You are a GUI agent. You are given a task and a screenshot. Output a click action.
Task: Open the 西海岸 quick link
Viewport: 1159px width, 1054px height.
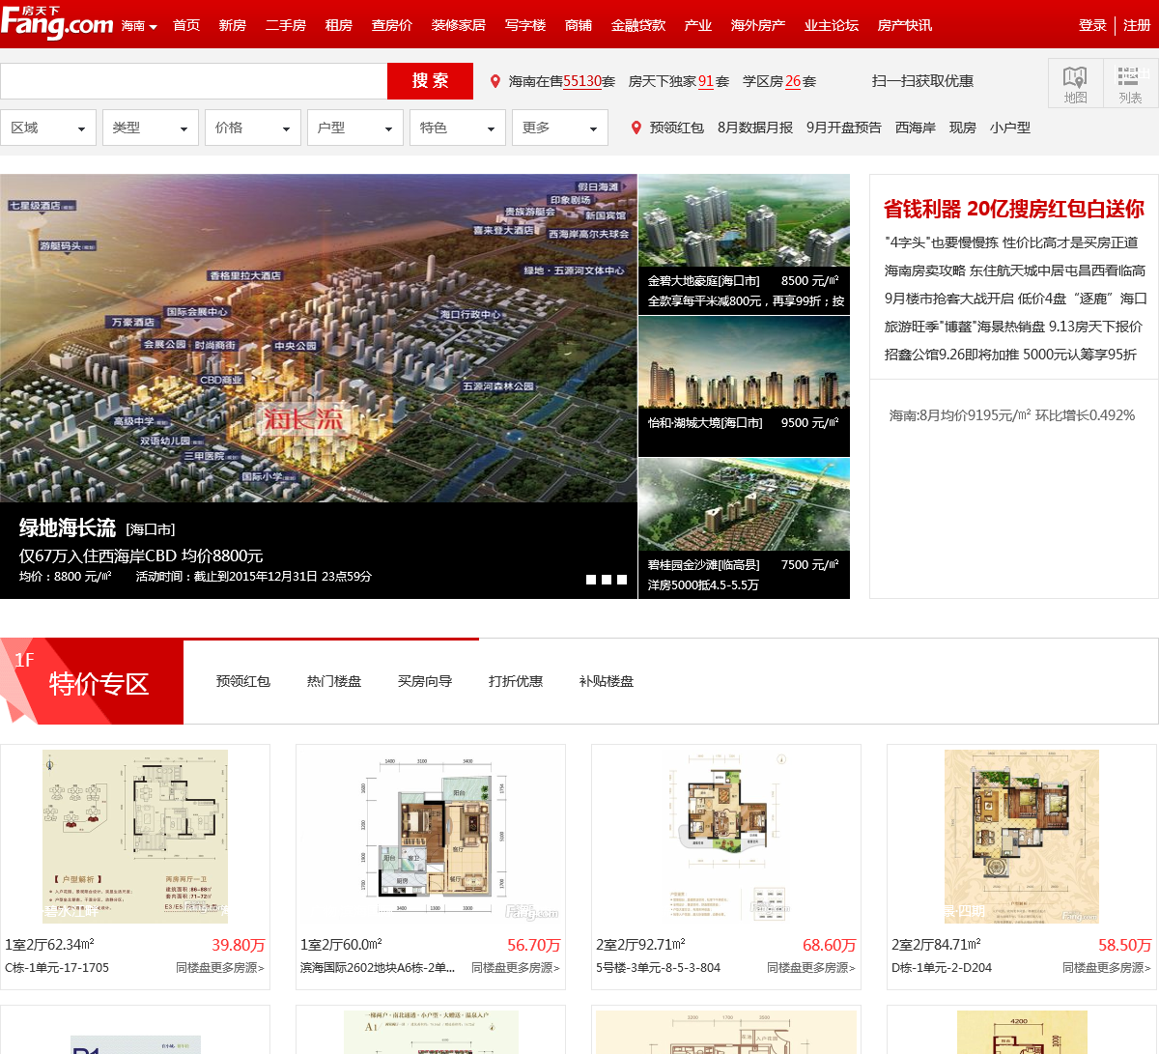coord(916,128)
